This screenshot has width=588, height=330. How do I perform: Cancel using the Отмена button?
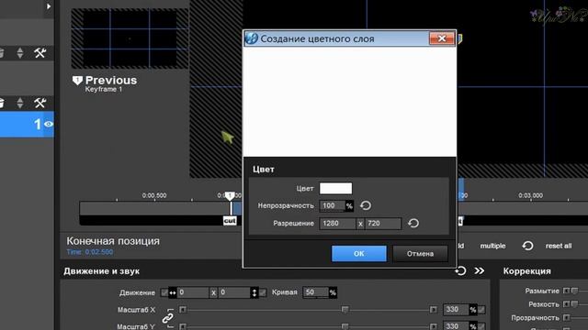point(420,254)
